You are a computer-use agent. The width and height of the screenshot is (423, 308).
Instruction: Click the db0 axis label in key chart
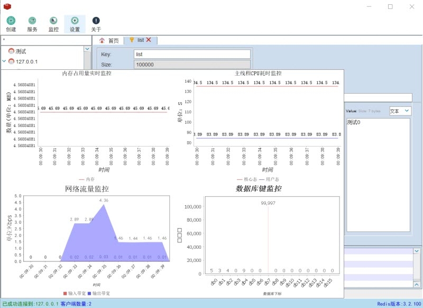tap(214, 282)
